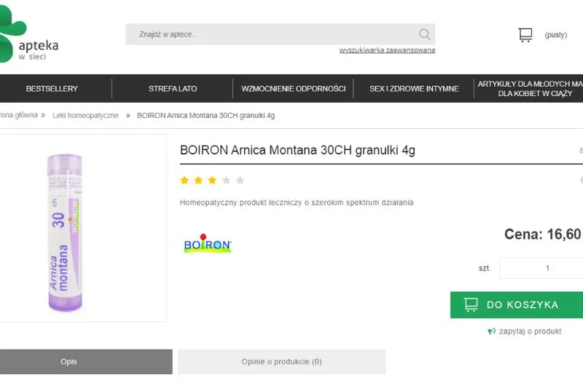
Task: Open Sex i zdrowie intymne category
Action: (414, 89)
